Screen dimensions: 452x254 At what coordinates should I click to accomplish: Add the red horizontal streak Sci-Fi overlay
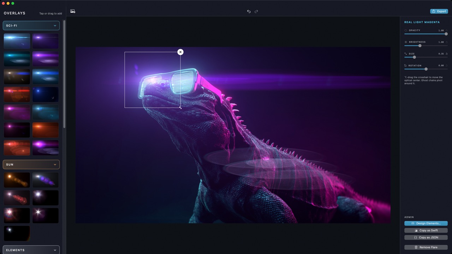17,94
